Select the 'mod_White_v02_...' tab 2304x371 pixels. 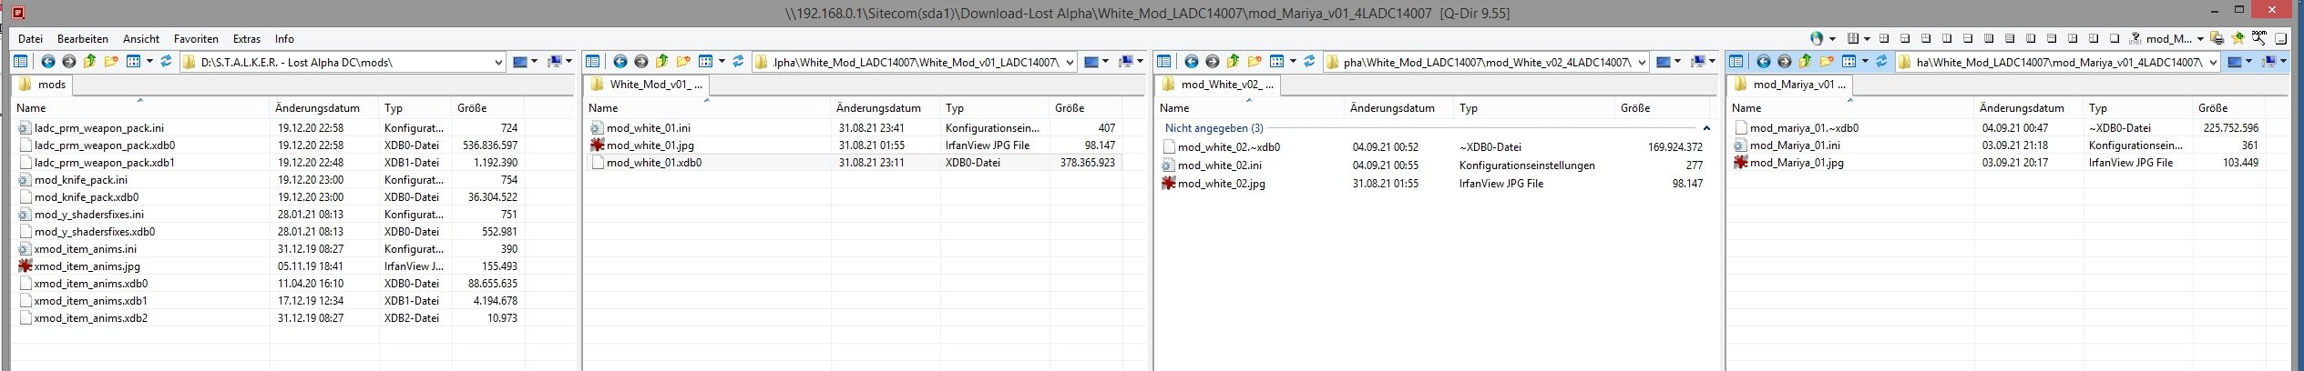[x=1217, y=85]
